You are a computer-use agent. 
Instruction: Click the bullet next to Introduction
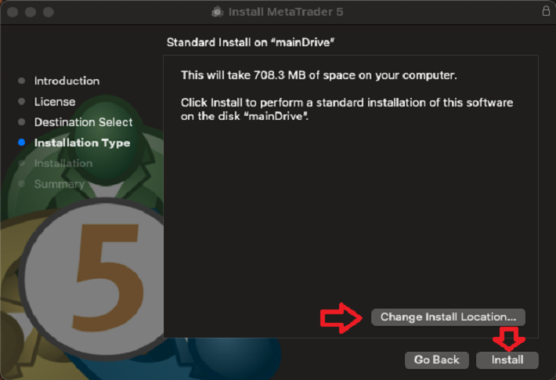point(21,81)
